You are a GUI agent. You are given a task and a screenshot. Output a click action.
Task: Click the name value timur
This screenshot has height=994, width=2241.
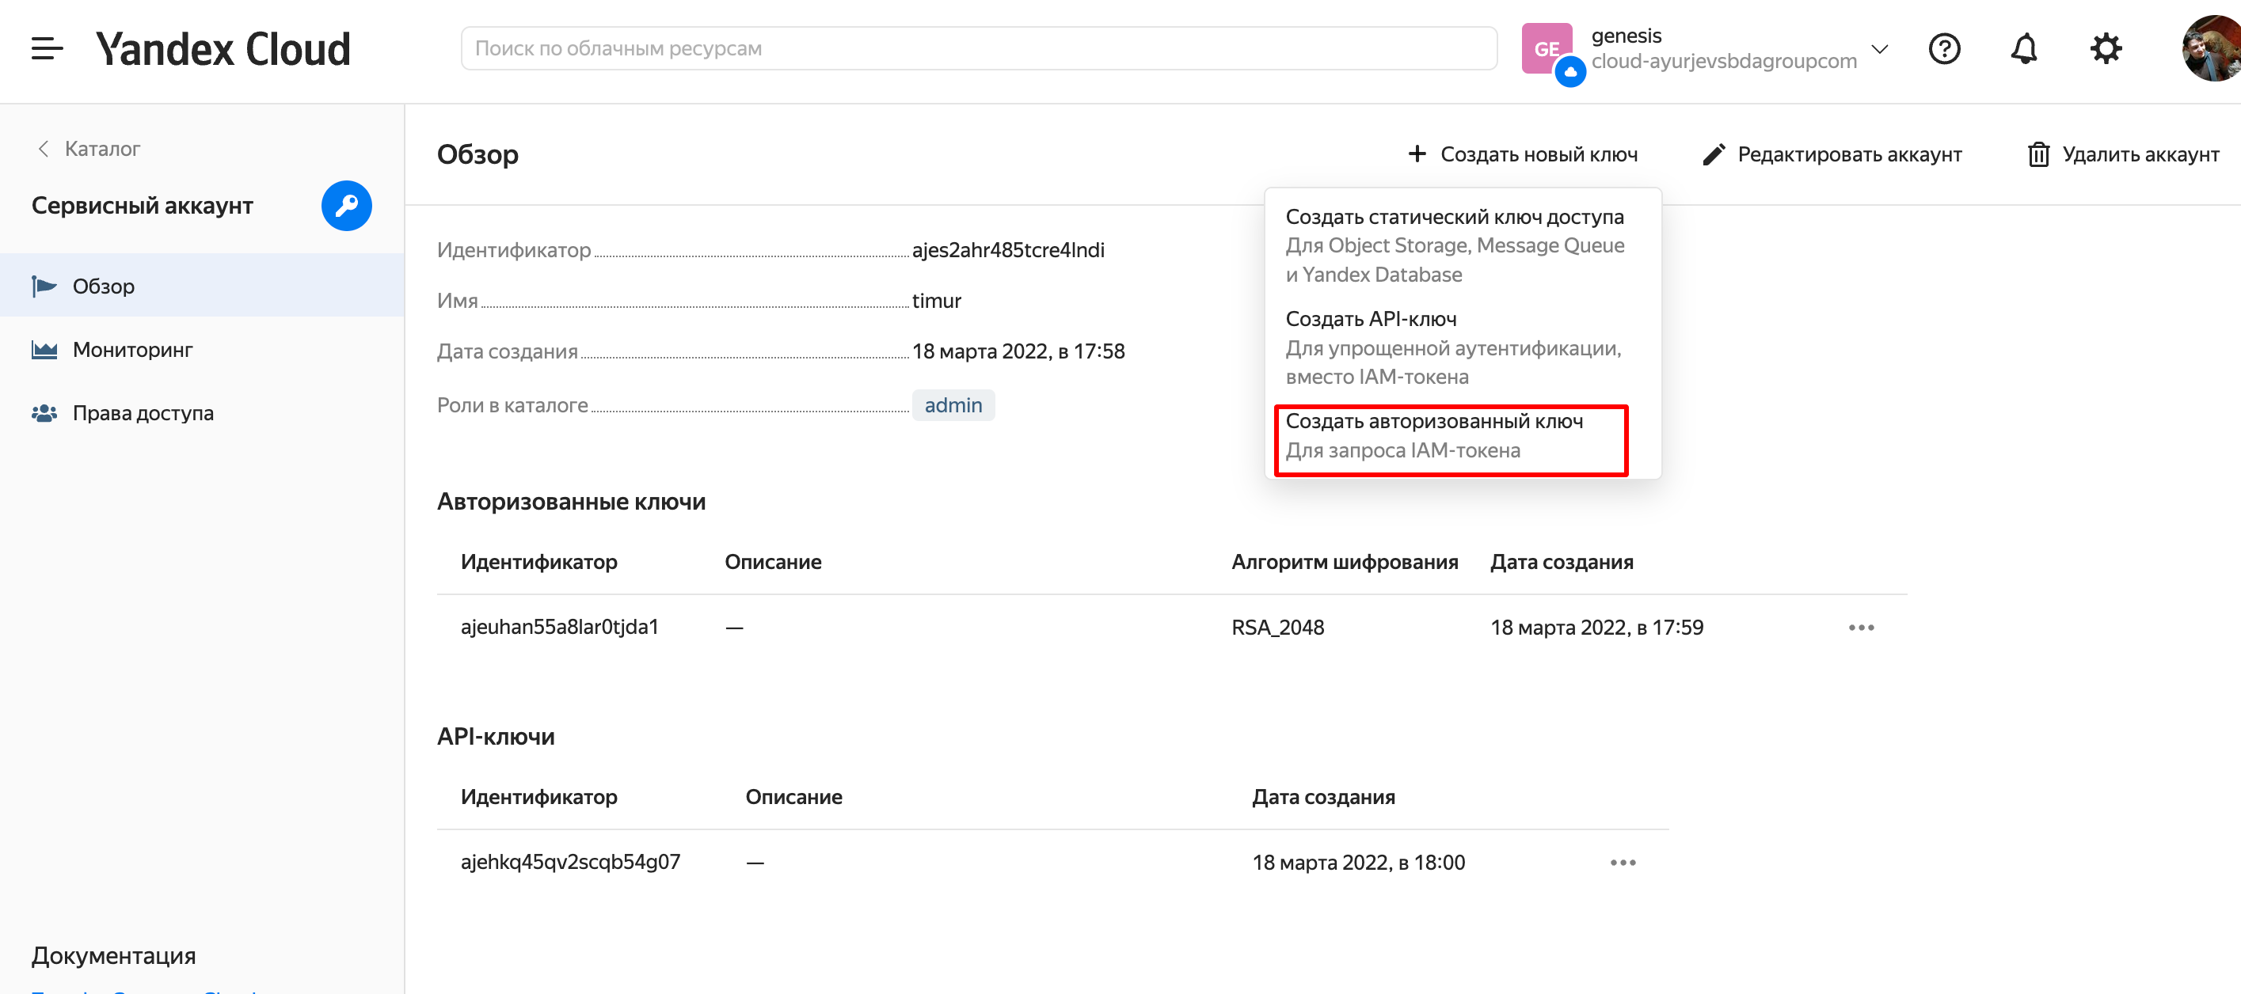pos(936,301)
